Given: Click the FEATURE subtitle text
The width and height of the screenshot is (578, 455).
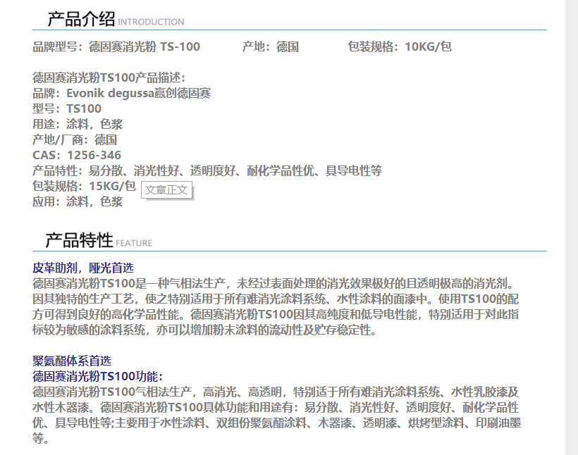Looking at the screenshot, I should coord(134,244).
